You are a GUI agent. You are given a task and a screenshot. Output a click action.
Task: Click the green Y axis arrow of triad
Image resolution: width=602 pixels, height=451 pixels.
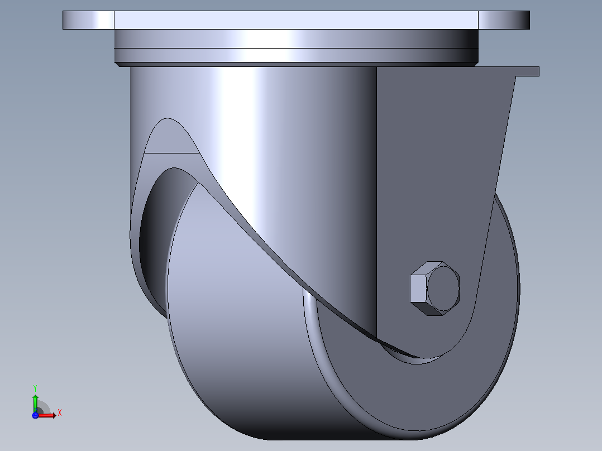[35, 402]
